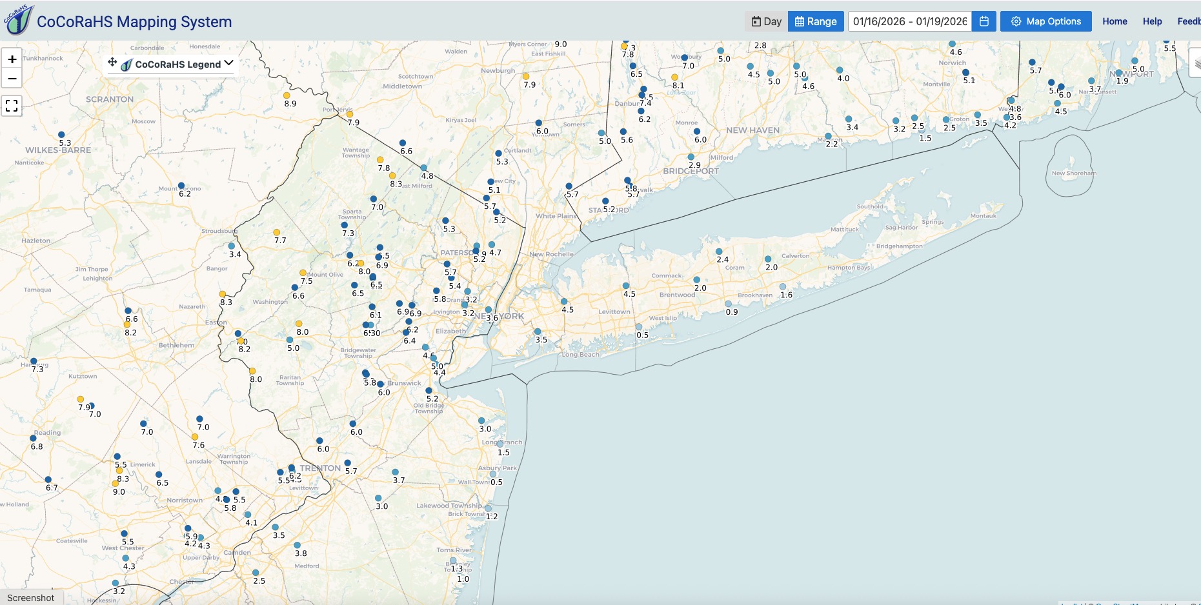This screenshot has width=1201, height=605.
Task: Open the Feedback link
Action: (1189, 21)
